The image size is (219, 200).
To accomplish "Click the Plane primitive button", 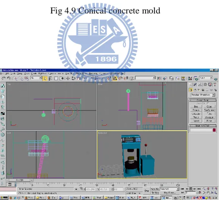I will tap(209, 121).
